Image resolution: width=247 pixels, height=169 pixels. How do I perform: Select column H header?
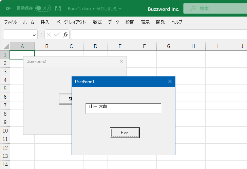pyautogui.click(x=193, y=46)
